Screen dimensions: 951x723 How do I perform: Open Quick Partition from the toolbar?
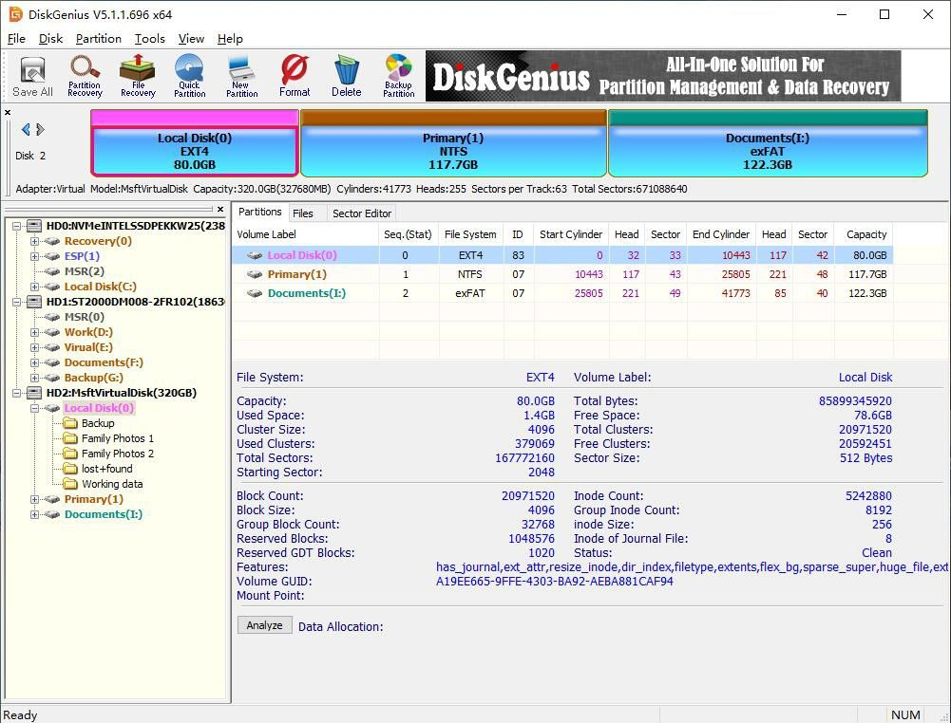point(189,76)
